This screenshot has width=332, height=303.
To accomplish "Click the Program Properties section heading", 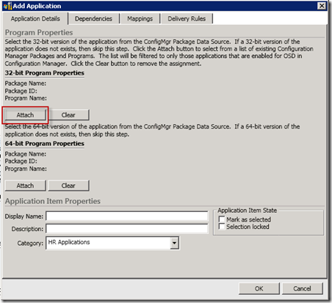I will coord(39,32).
